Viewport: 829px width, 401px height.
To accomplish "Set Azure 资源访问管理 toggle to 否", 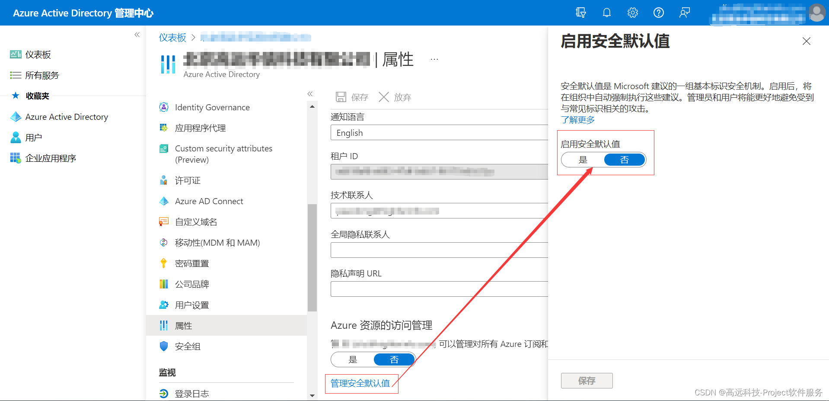I will pyautogui.click(x=394, y=359).
